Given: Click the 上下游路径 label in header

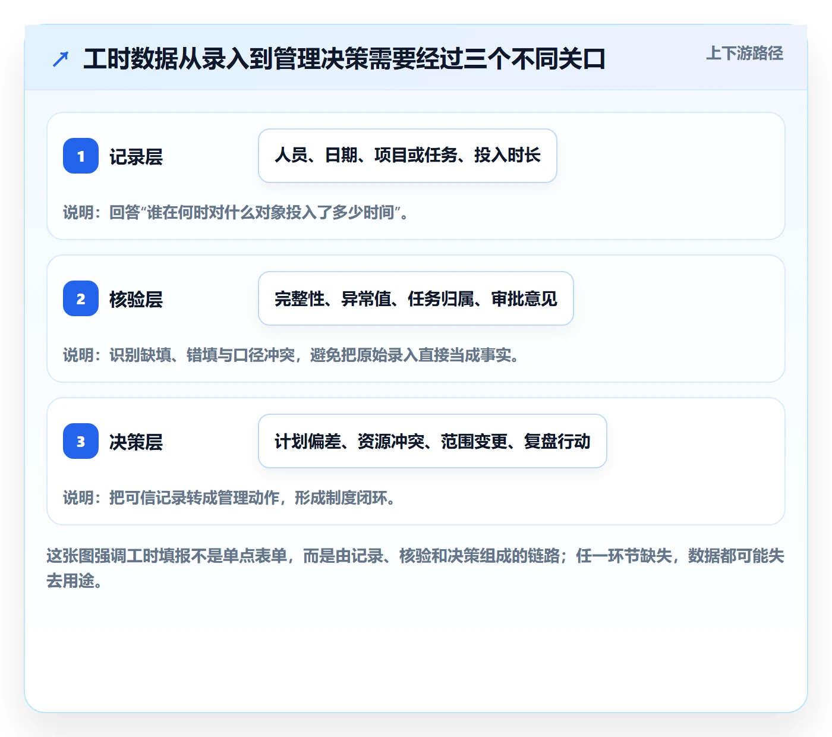Looking at the screenshot, I should click(x=745, y=53).
